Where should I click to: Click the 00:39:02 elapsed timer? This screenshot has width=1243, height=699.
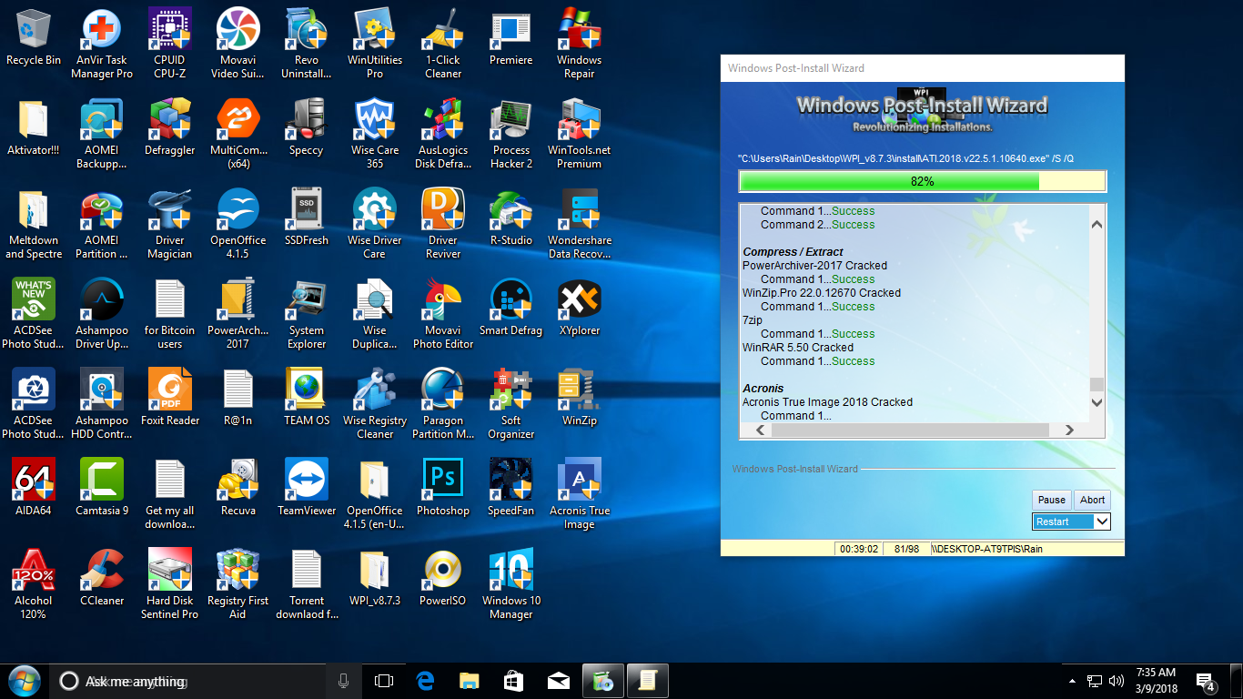pyautogui.click(x=859, y=549)
